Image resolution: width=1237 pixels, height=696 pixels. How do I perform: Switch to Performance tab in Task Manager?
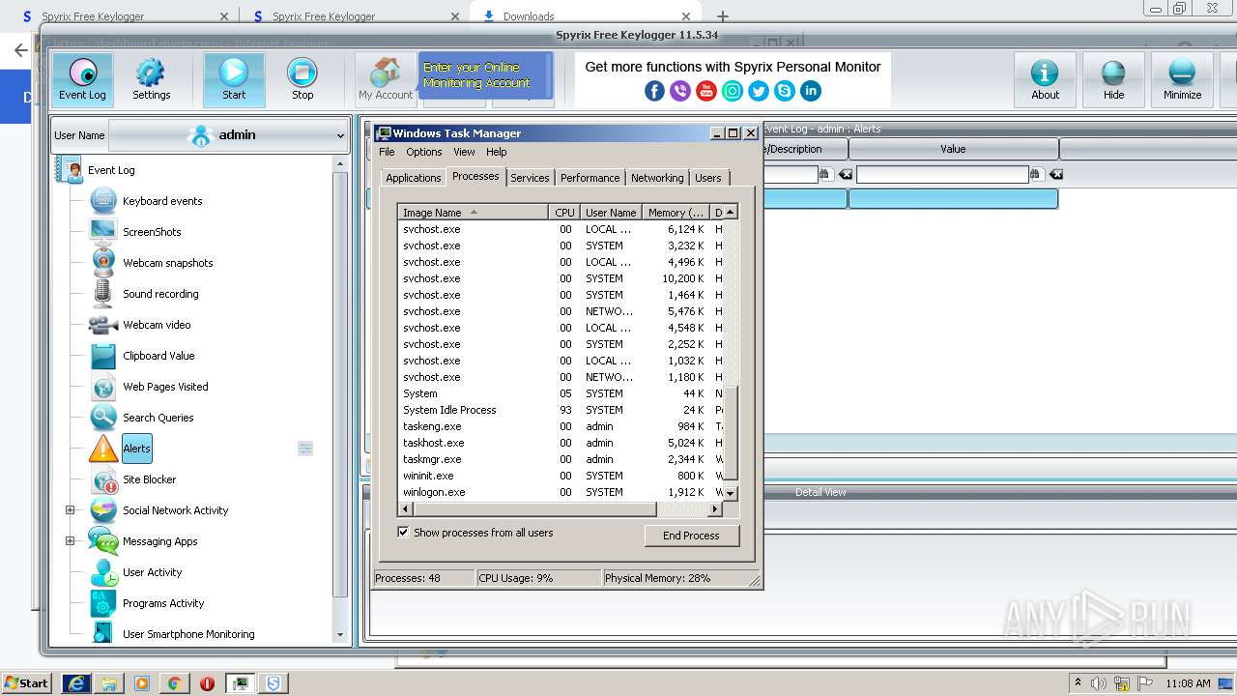tap(590, 178)
